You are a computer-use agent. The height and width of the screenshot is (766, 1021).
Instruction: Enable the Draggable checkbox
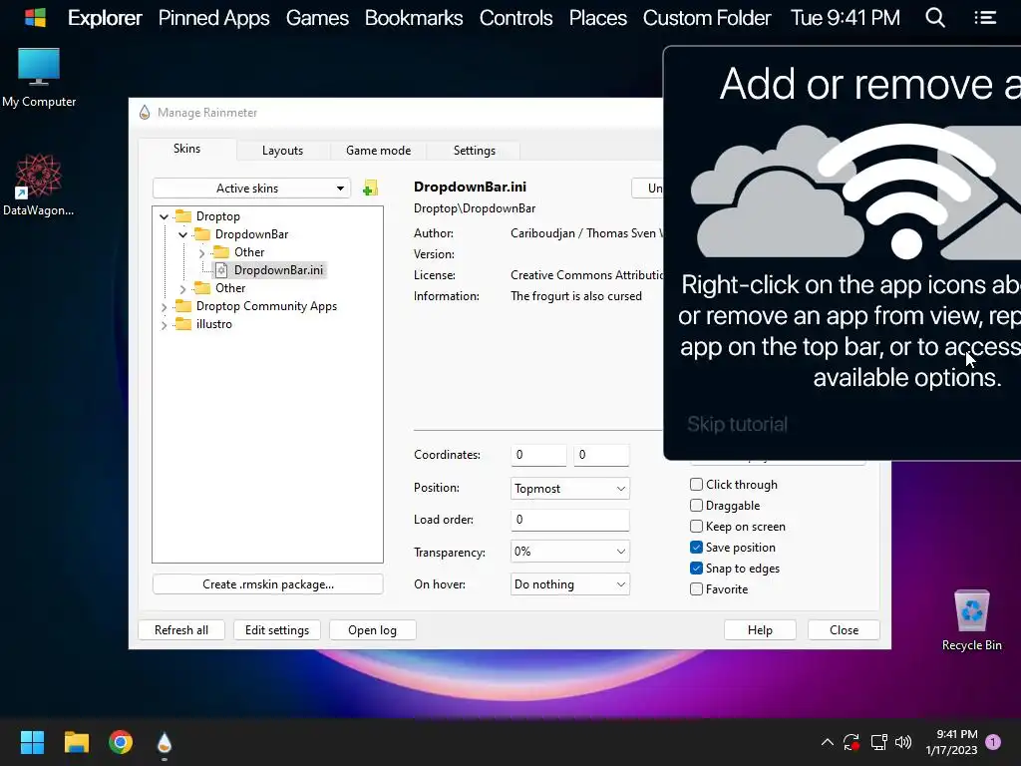coord(696,506)
